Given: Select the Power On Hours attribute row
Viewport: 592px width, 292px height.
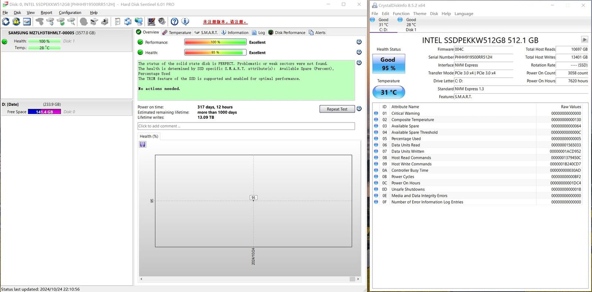Looking at the screenshot, I should [x=477, y=183].
